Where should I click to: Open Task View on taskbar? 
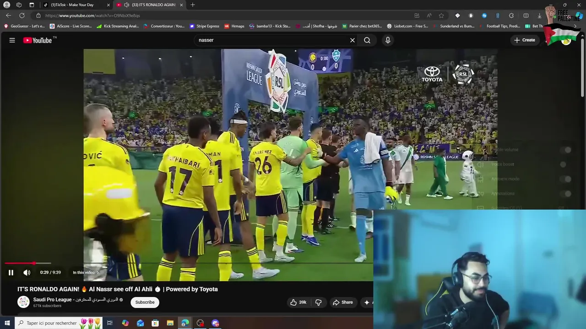(110, 323)
